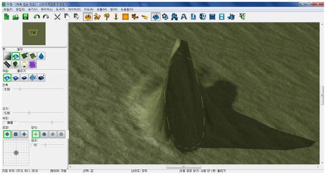This screenshot has height=175, width=326.
Task: Redo the last undone action
Action: click(x=46, y=17)
